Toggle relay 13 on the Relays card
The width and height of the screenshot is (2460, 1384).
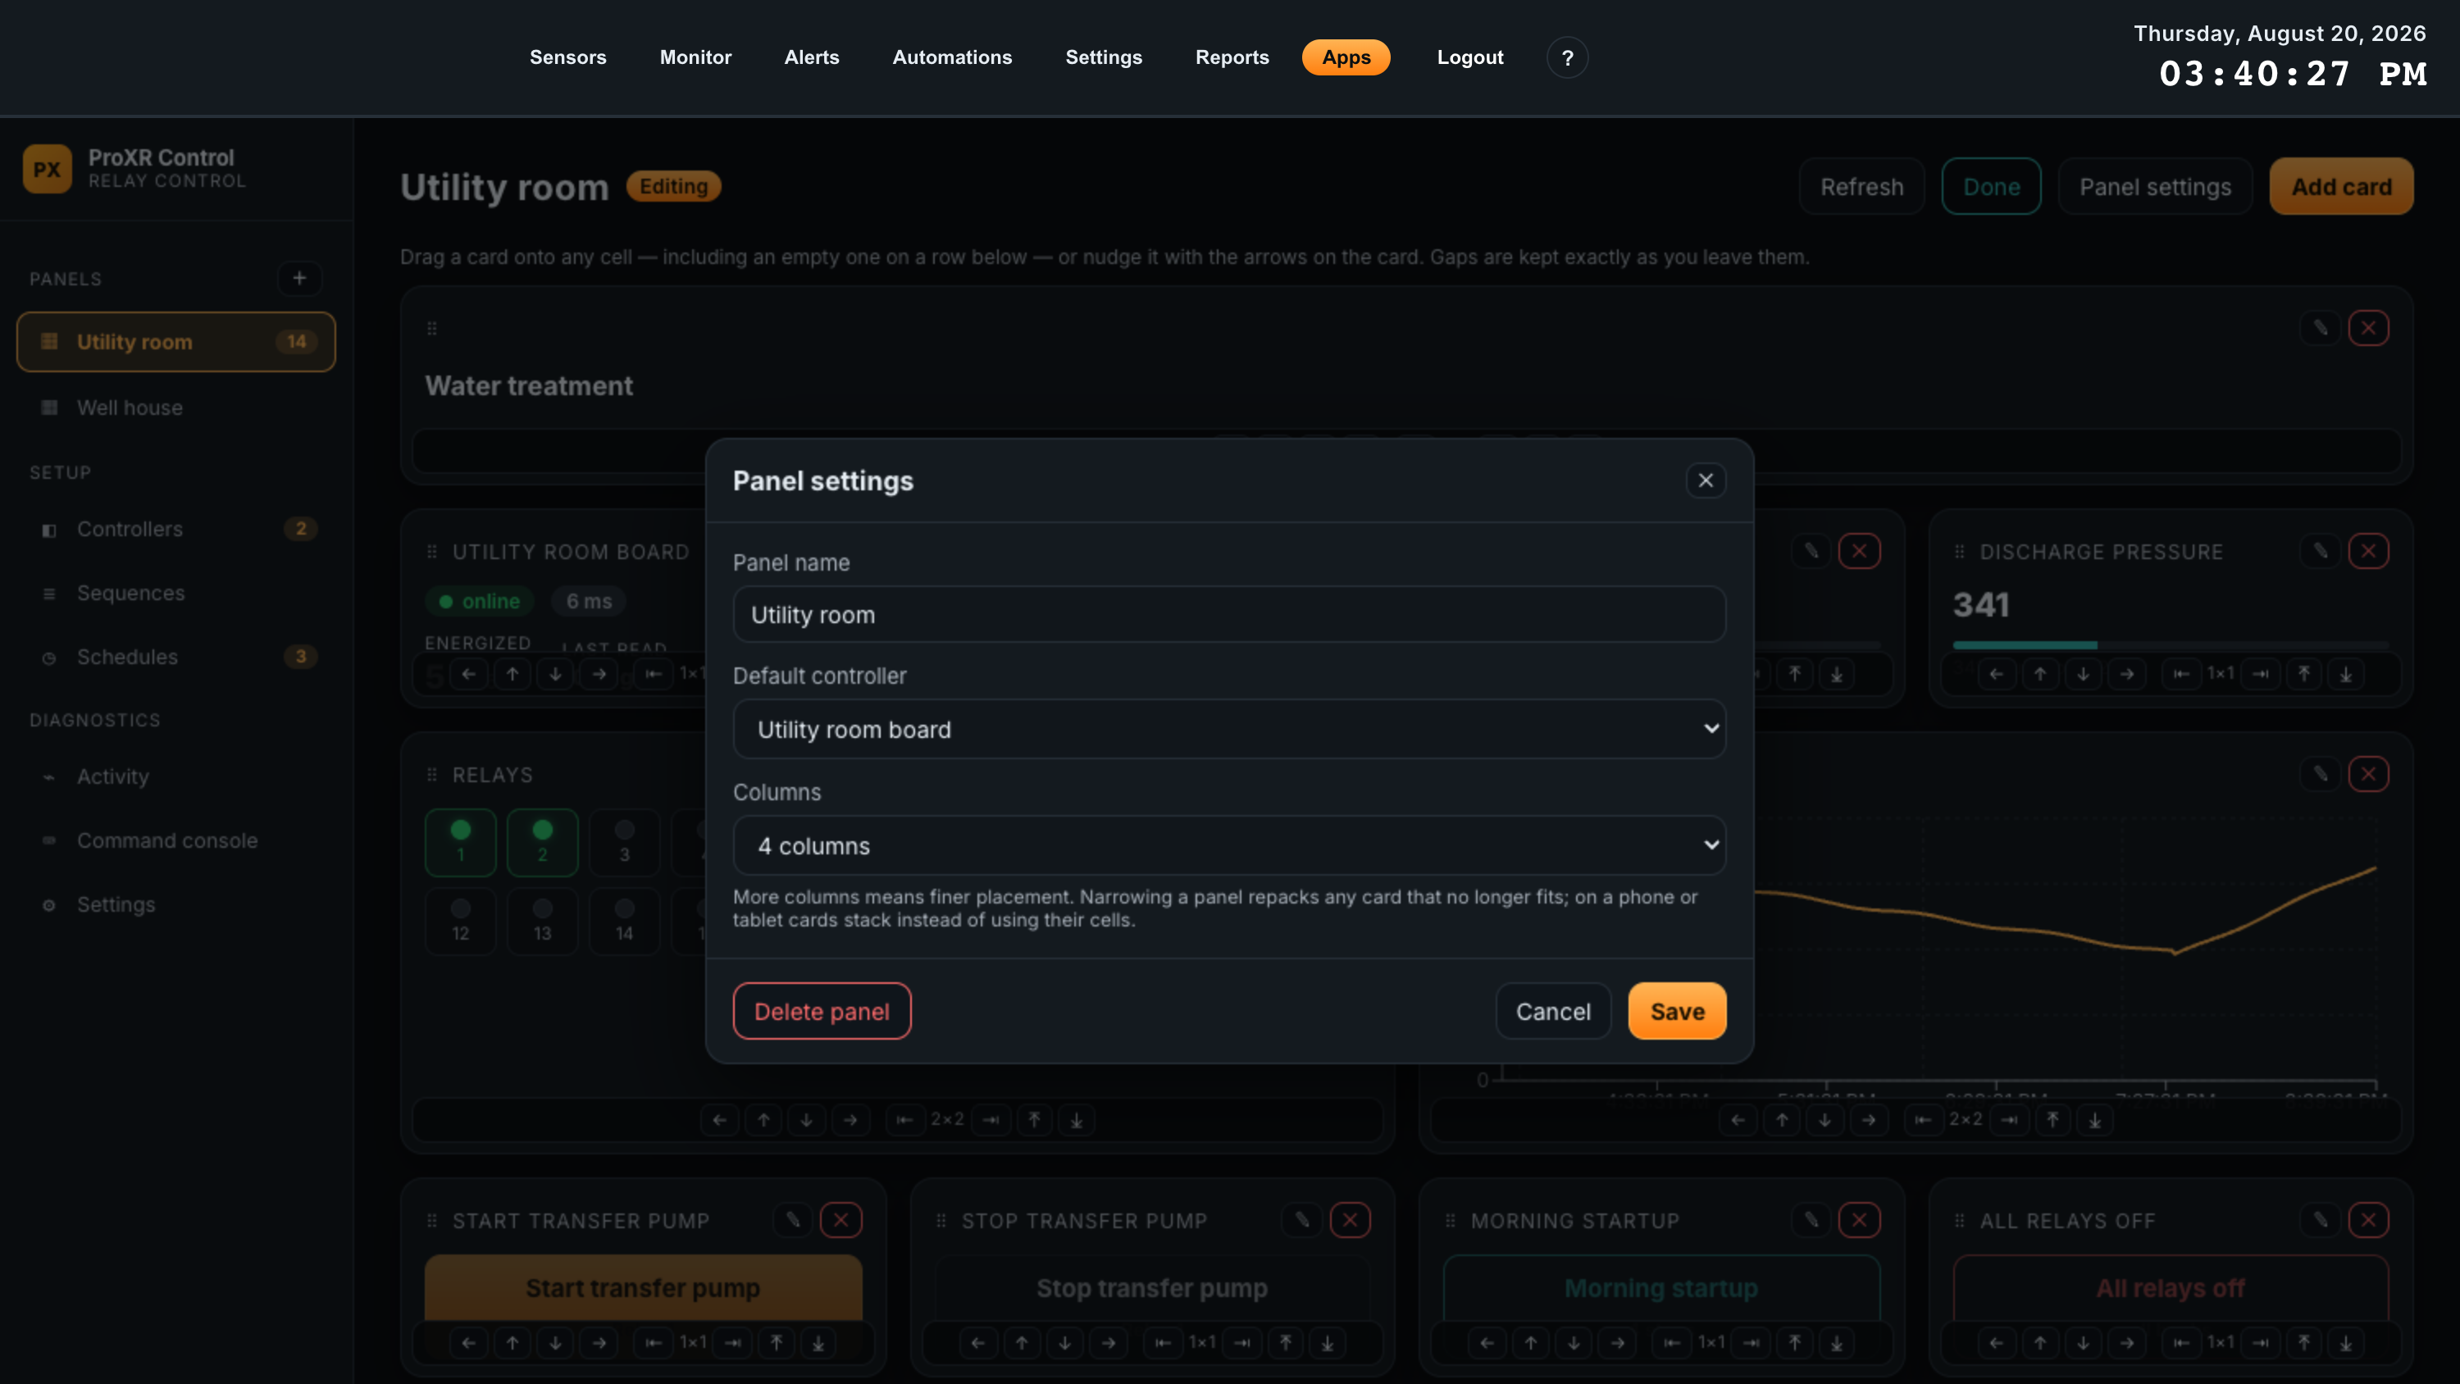(542, 921)
